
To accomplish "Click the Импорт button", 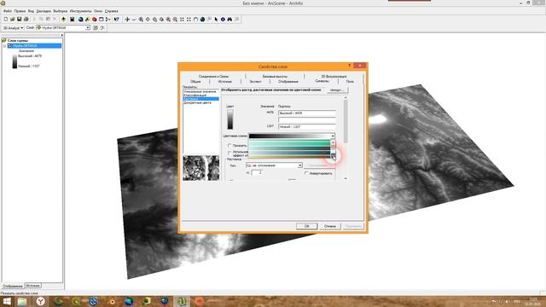I will click(337, 90).
